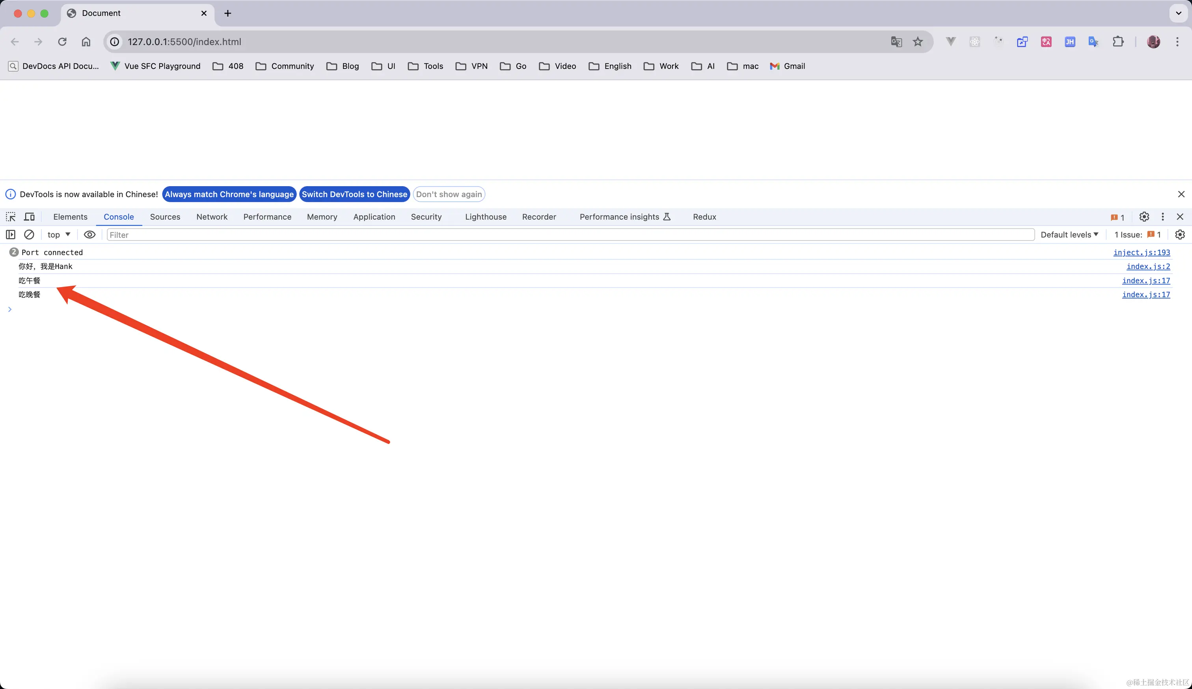The height and width of the screenshot is (689, 1192).
Task: Switch to the Sources tab
Action: [165, 217]
